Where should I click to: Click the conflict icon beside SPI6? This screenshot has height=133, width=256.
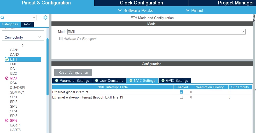(7, 120)
